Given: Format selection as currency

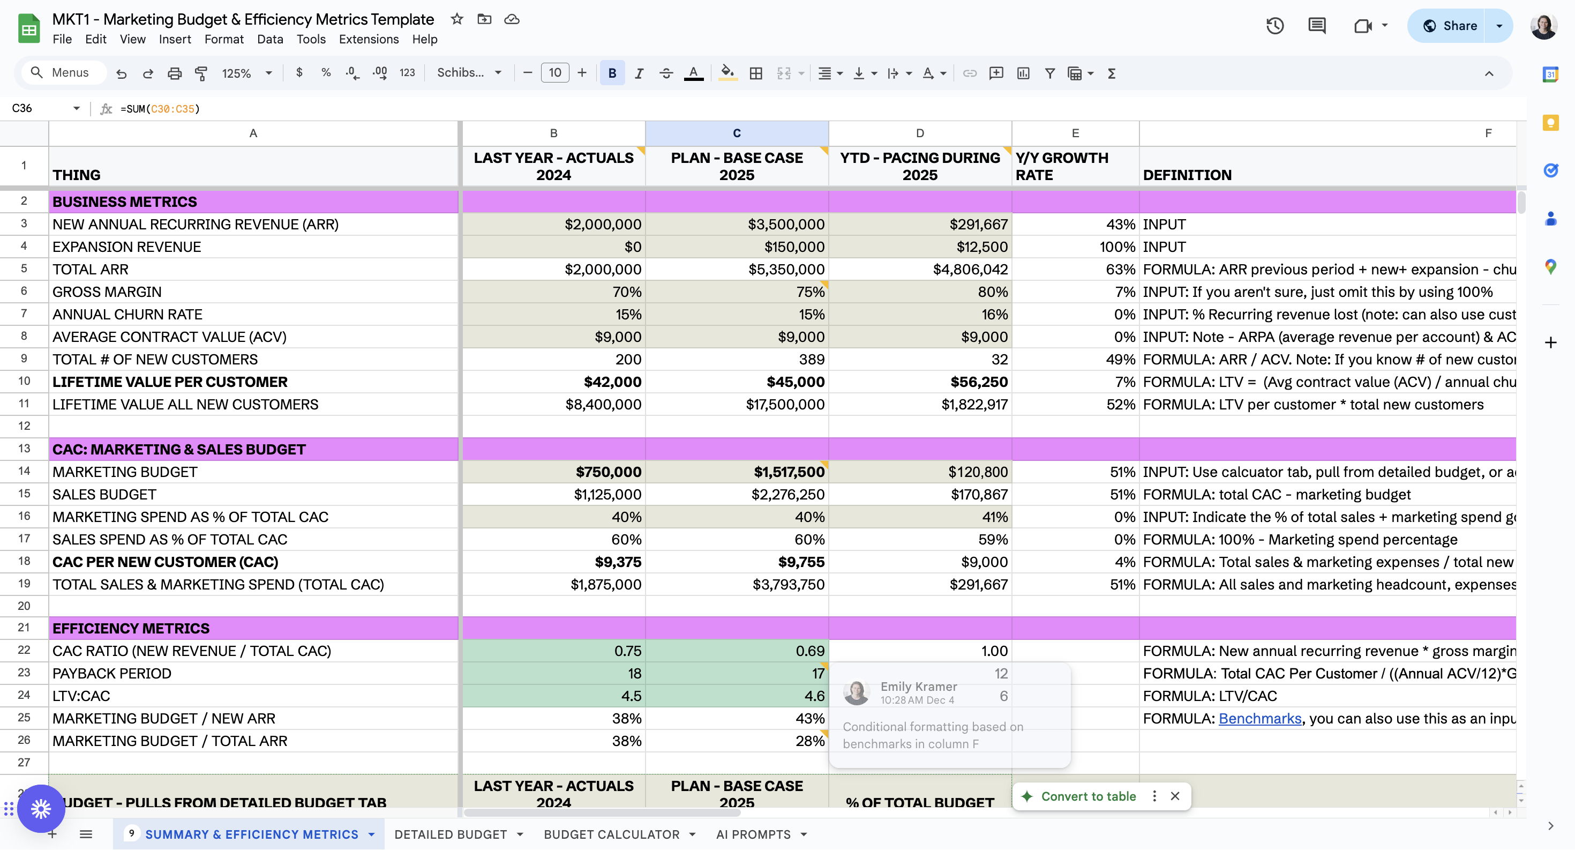Looking at the screenshot, I should click(299, 73).
